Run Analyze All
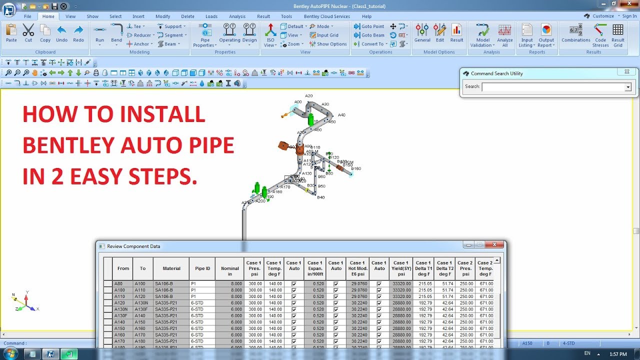This screenshot has width=640, height=360. (504, 35)
